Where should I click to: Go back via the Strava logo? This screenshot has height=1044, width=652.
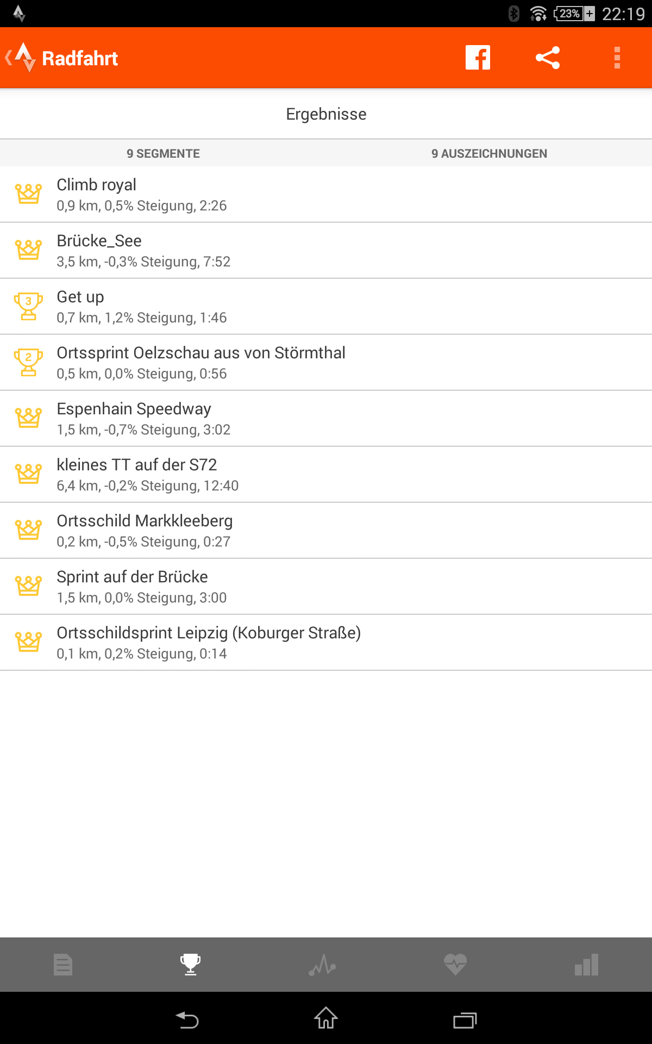click(22, 58)
